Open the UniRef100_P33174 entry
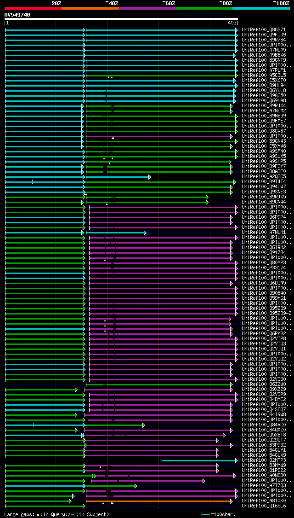Image resolution: width=294 pixels, height=518 pixels. tap(264, 268)
